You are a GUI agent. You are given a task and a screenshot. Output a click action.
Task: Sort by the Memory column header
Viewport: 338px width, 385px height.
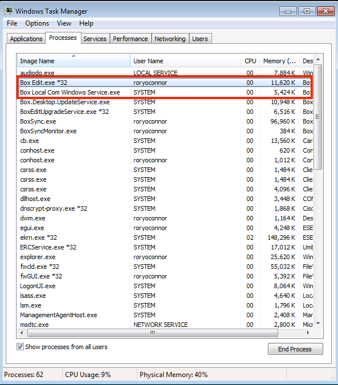[x=279, y=60]
